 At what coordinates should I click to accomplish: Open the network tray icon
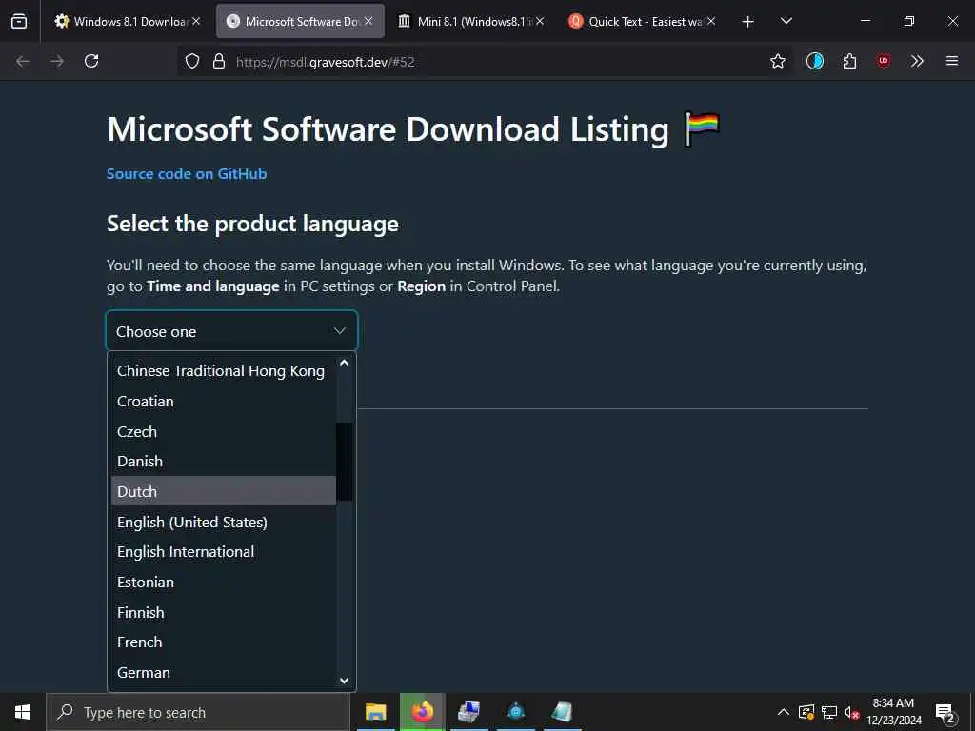[829, 712]
